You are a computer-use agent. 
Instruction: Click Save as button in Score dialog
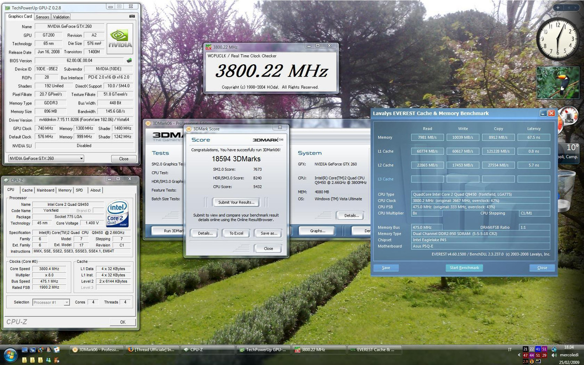[x=269, y=233]
